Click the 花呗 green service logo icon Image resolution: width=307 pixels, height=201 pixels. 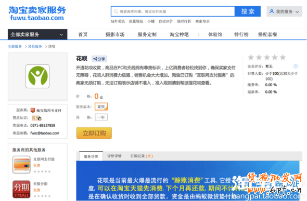point(37,76)
